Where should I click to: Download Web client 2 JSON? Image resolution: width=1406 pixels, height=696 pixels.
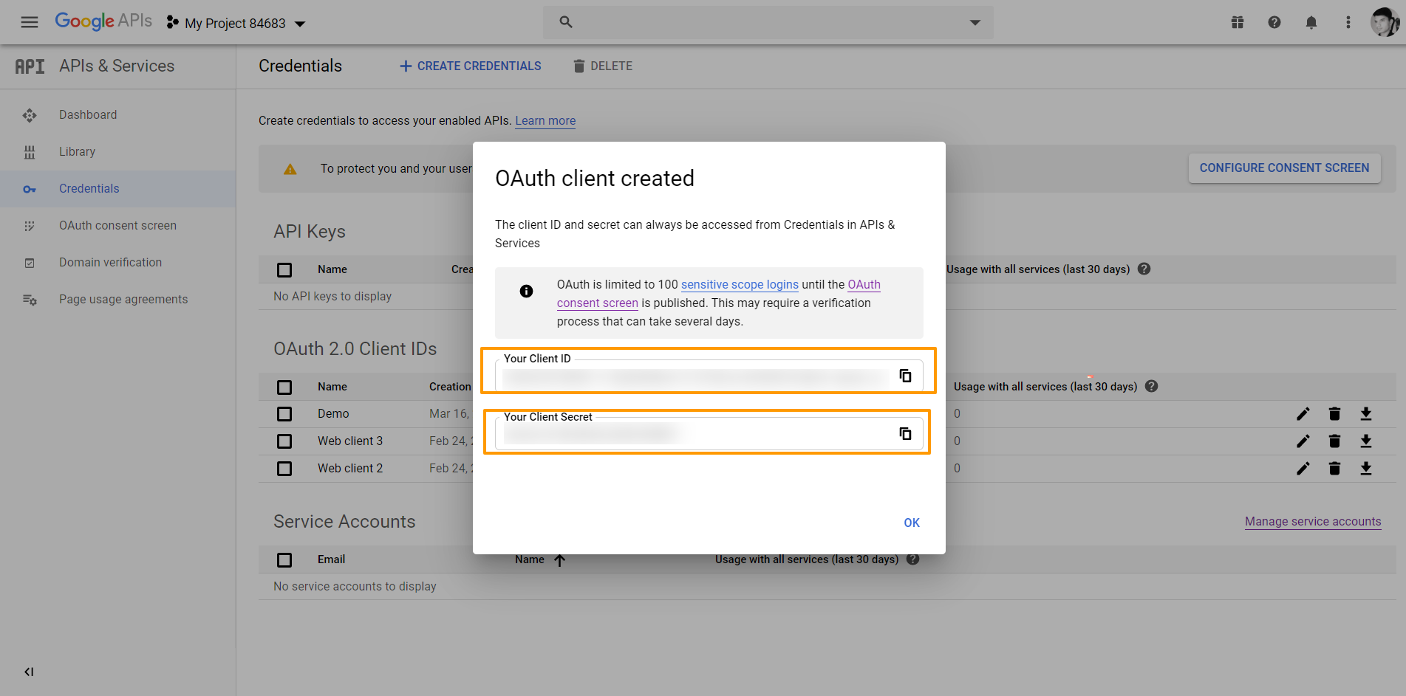click(1366, 469)
